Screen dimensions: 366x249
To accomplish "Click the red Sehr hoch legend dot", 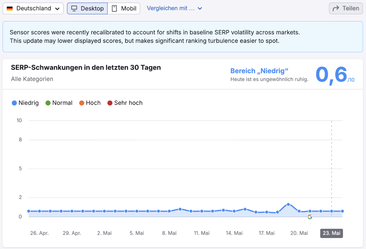I will (110, 103).
